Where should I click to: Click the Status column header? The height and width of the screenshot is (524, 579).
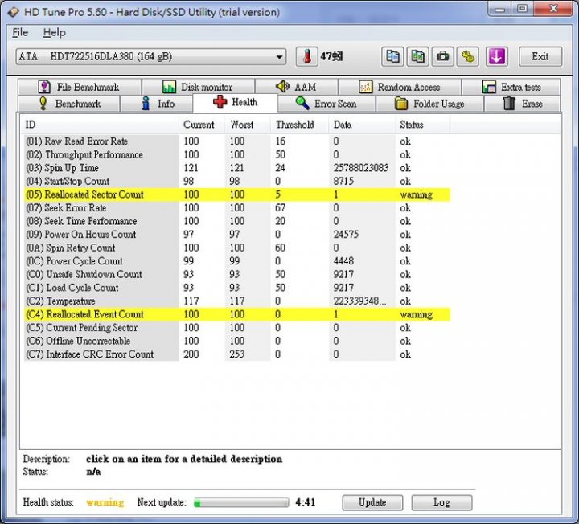click(x=423, y=125)
